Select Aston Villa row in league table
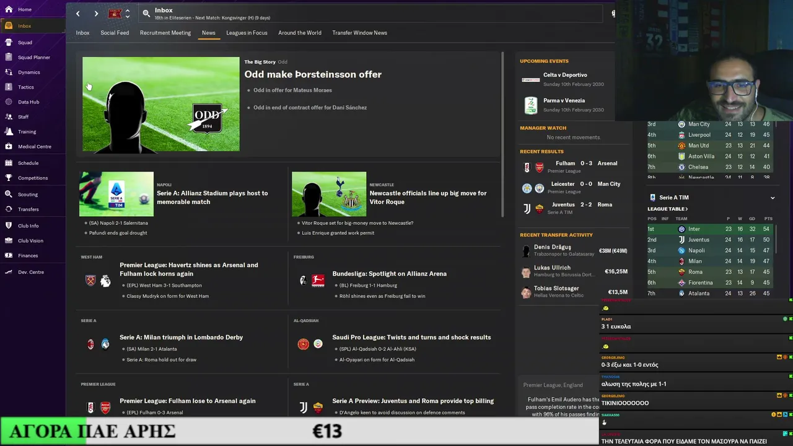Screen dimensions: 793x446 (x=710, y=157)
